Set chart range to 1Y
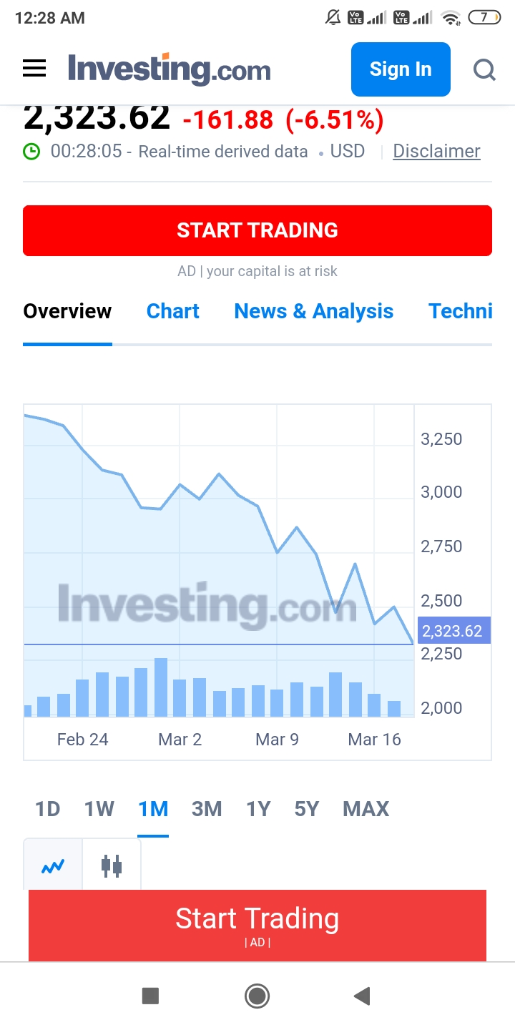Viewport: 515px width, 1030px height. (258, 809)
